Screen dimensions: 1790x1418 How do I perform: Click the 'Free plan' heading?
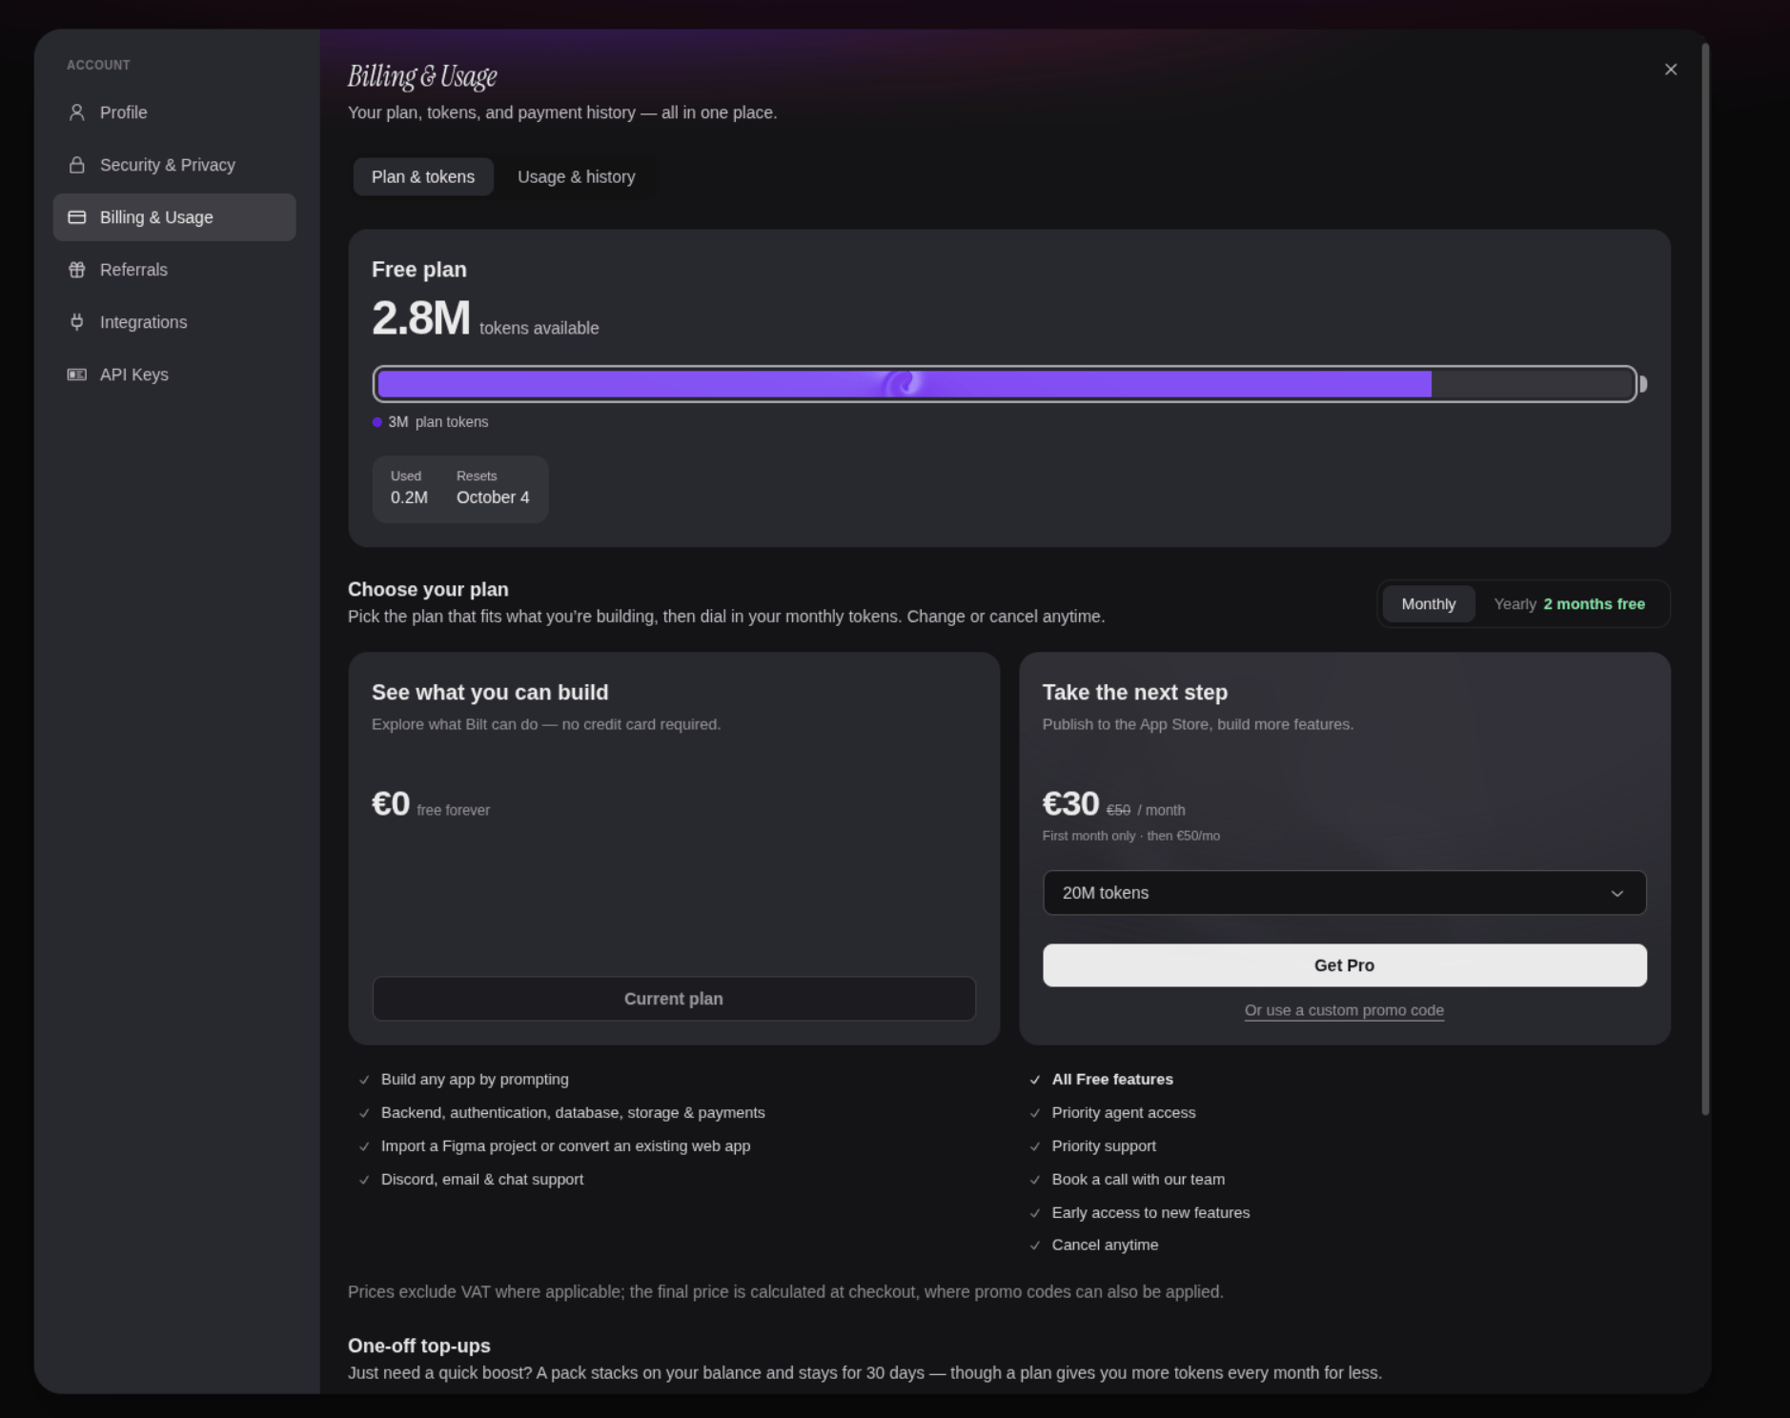(419, 270)
